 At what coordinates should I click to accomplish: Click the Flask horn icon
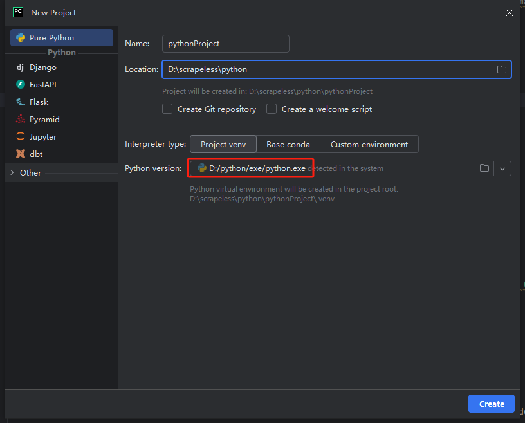(21, 102)
